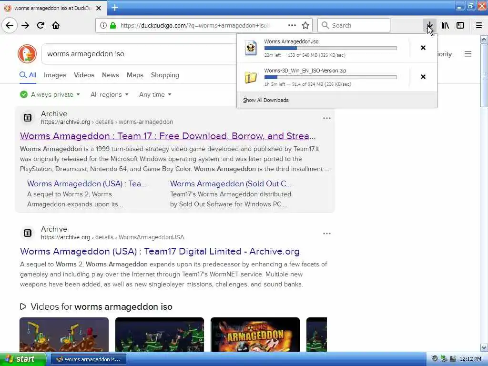Screen dimensions: 488x366
Task: Select the worms armageddon iso browser tab
Action: click(x=53, y=8)
